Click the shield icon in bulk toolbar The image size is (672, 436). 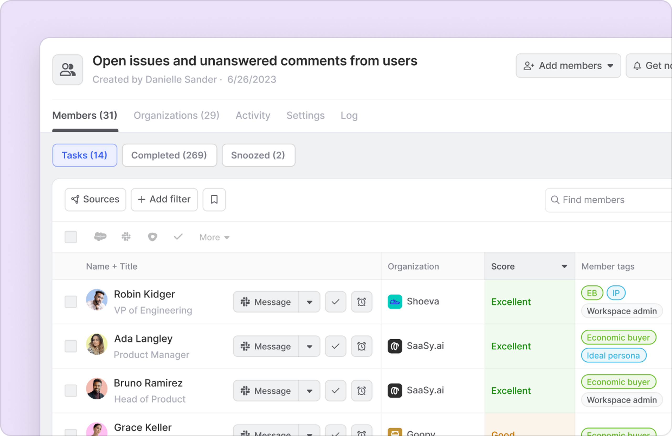[153, 237]
